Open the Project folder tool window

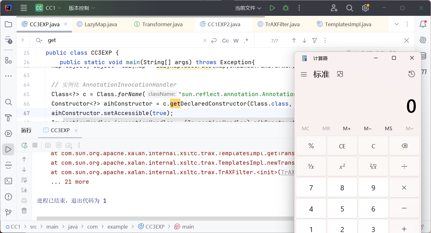coord(9,24)
